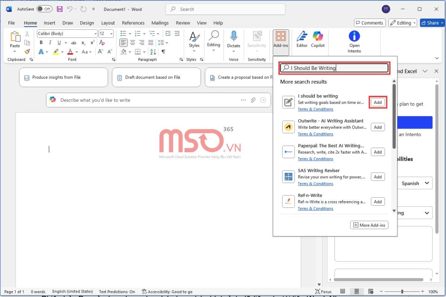Show paragraph marks (pilcrow)
Screen dimensions: 446x297
[x=163, y=52]
